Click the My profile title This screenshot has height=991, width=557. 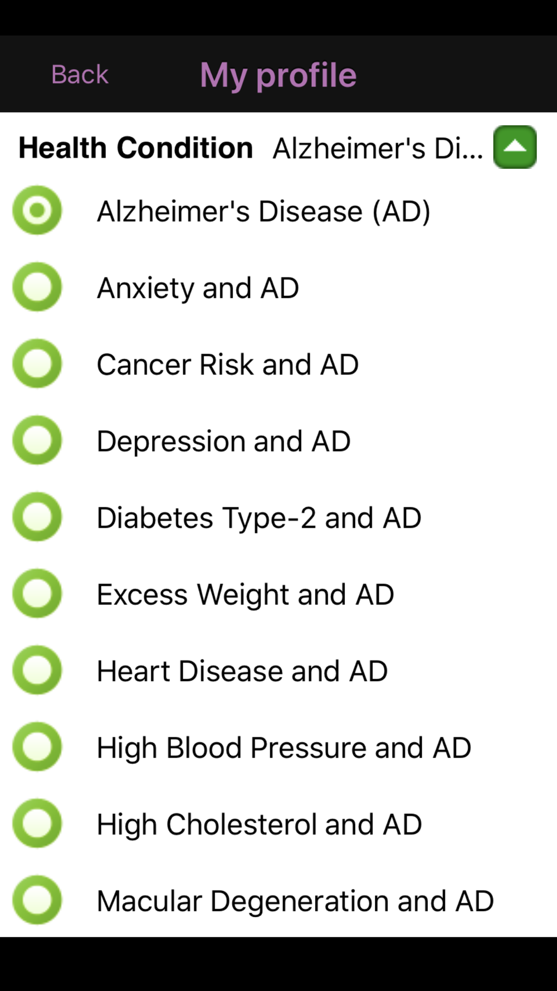point(278,75)
